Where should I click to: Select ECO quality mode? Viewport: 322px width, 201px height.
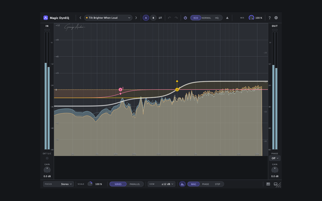(x=196, y=18)
